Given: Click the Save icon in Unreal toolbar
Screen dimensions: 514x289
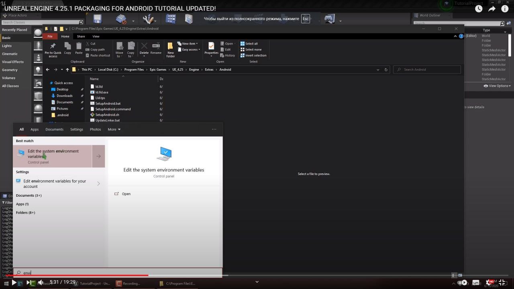Looking at the screenshot, I should [97, 19].
